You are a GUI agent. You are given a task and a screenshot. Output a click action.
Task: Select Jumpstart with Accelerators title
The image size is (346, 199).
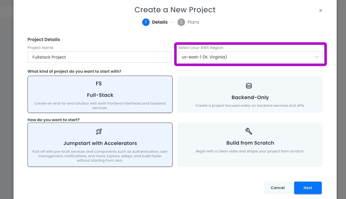point(100,143)
